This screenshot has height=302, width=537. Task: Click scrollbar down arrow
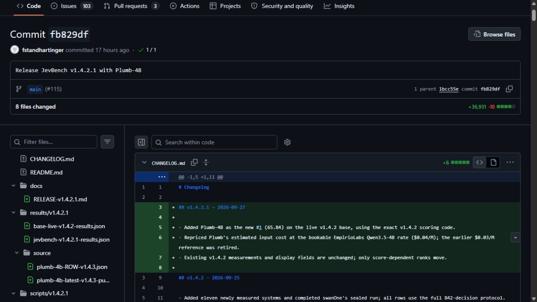click(534, 299)
